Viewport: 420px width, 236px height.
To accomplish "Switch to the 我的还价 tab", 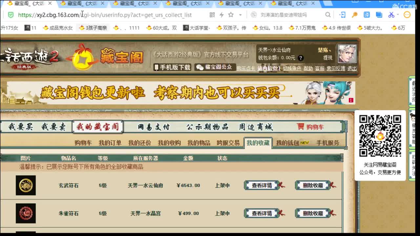I will tap(139, 143).
